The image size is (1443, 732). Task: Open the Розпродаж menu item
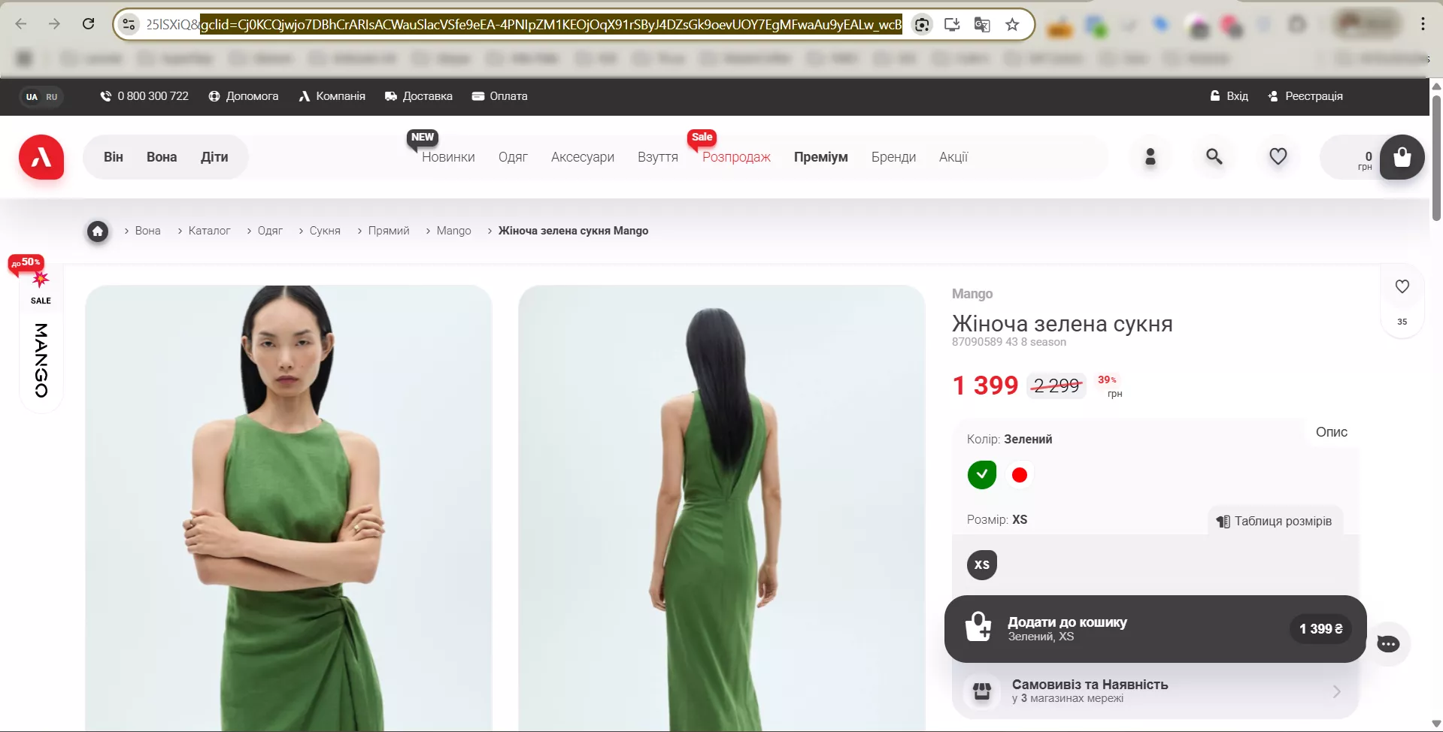[735, 157]
